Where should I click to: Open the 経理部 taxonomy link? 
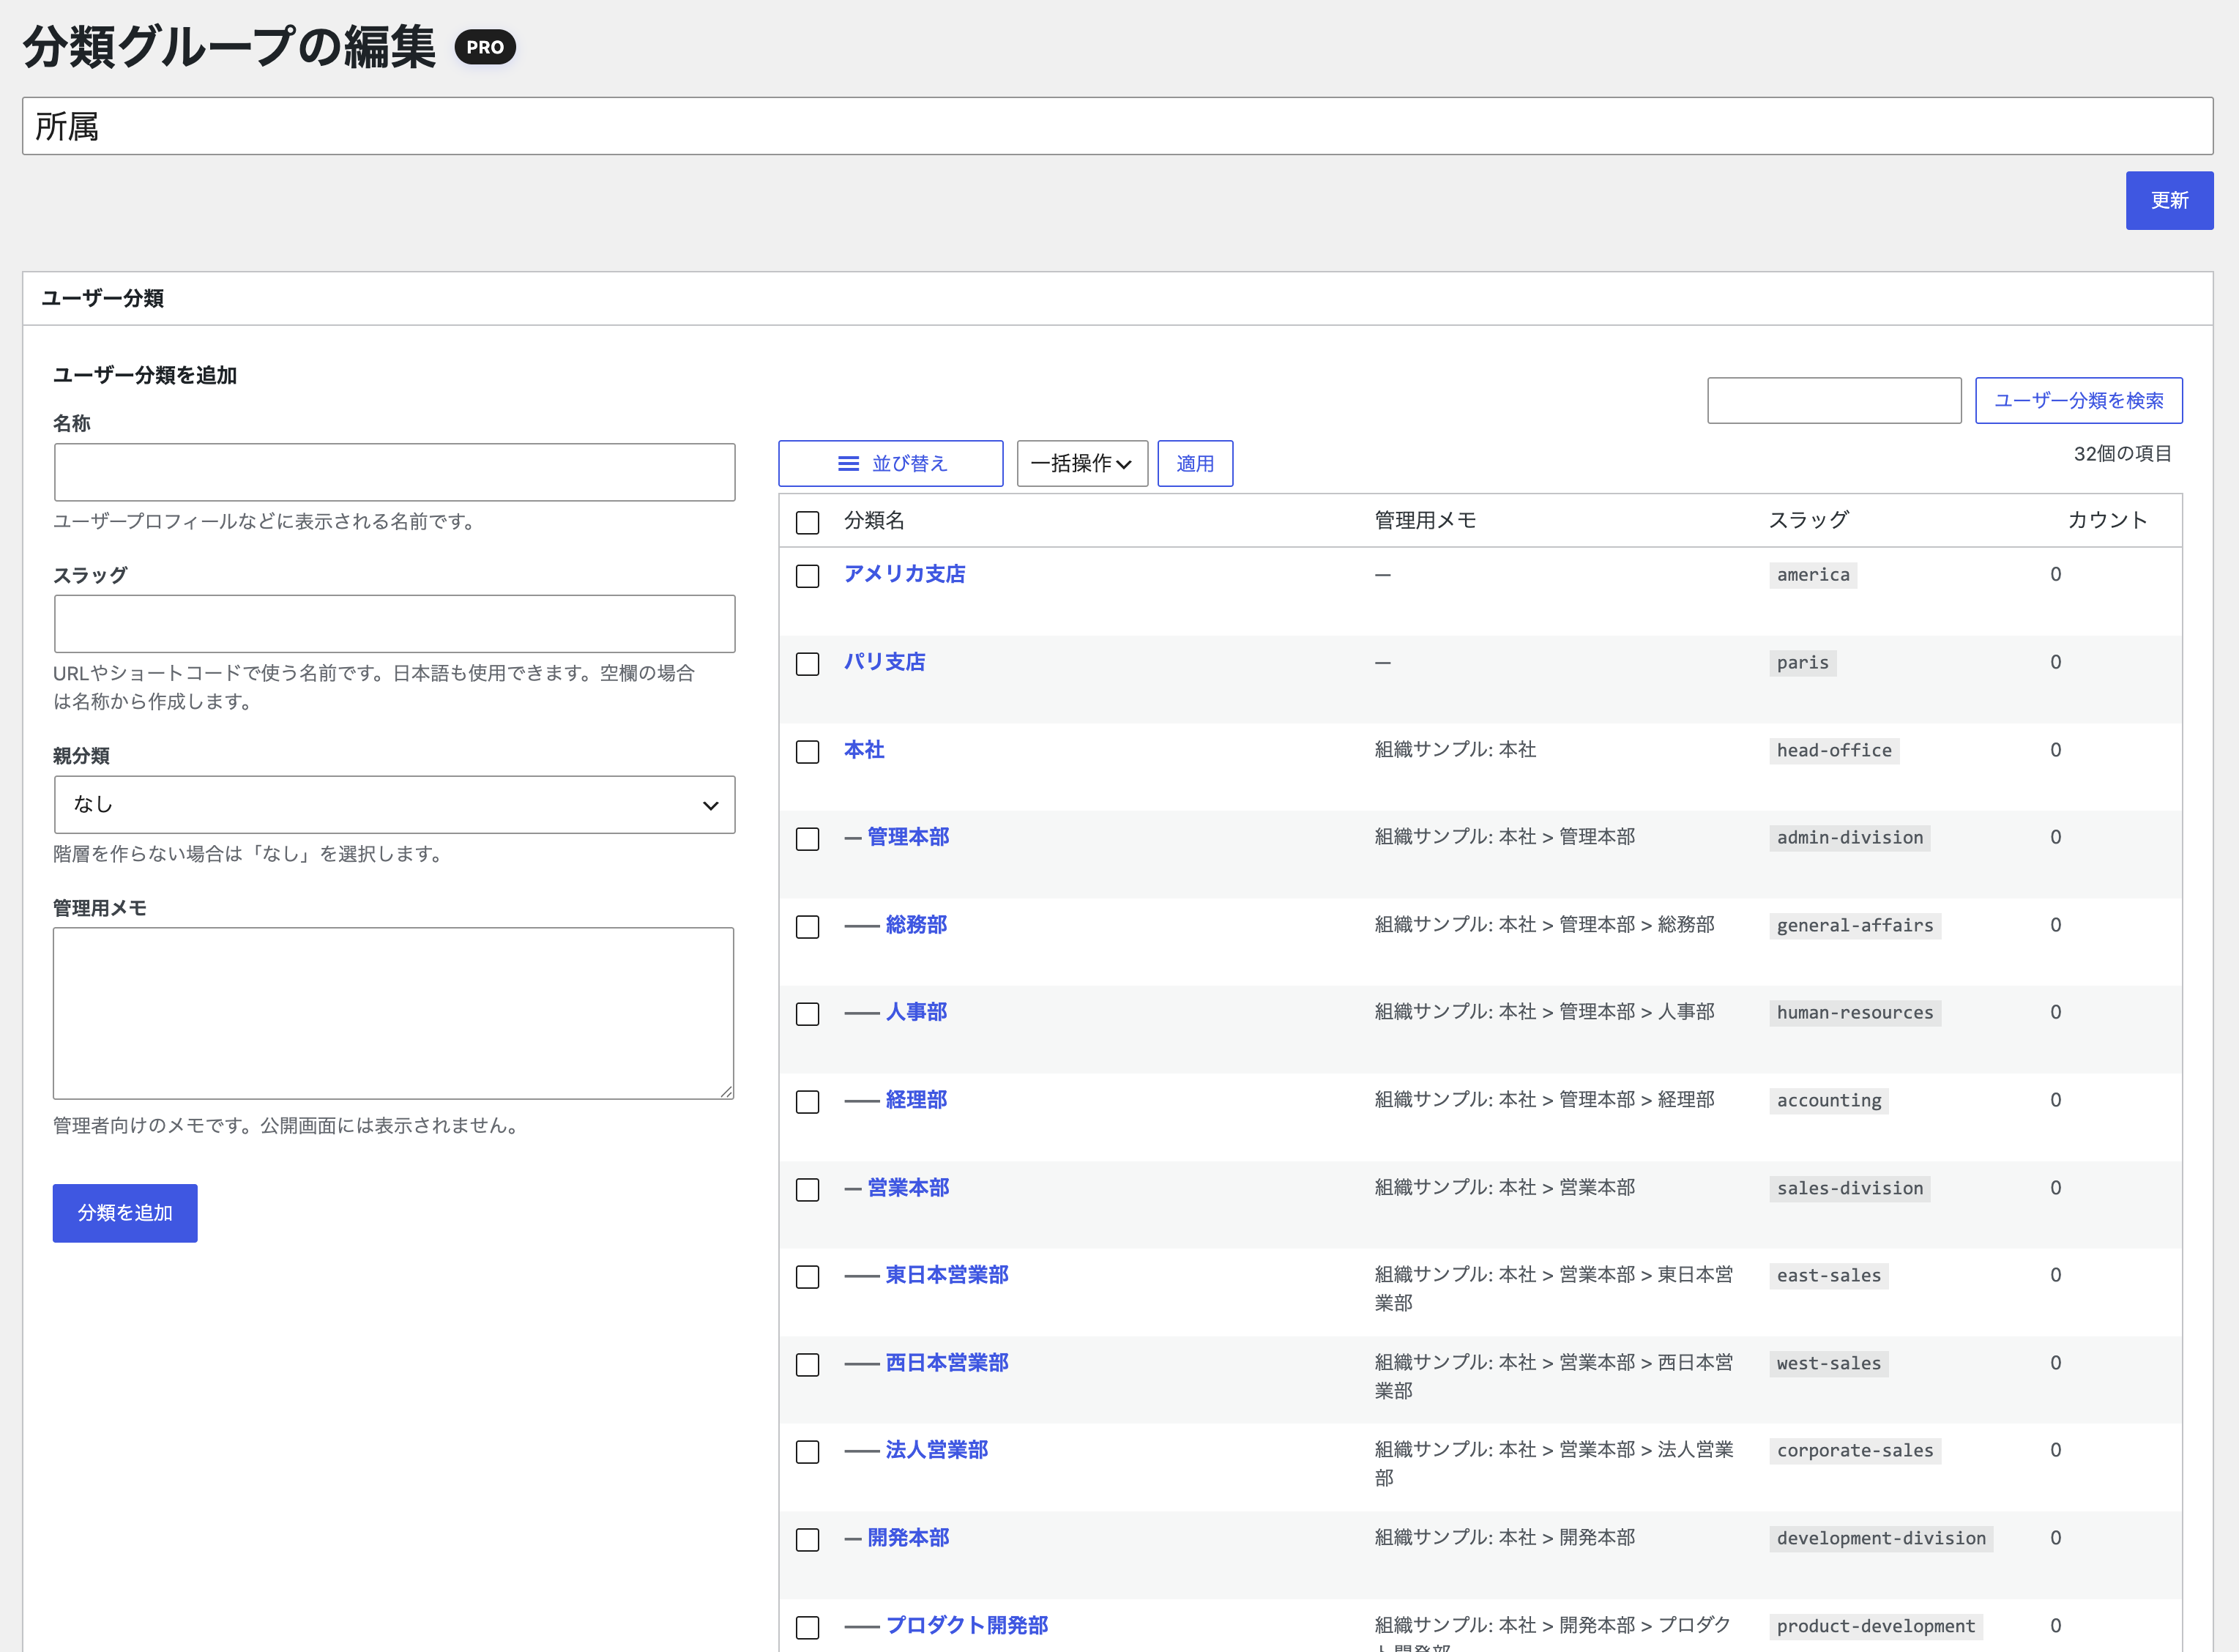(x=916, y=1100)
